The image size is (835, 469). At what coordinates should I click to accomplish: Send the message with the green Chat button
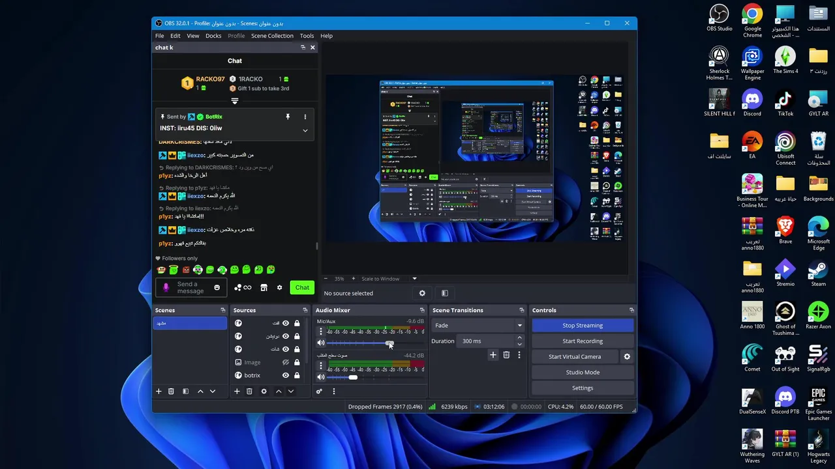(302, 288)
